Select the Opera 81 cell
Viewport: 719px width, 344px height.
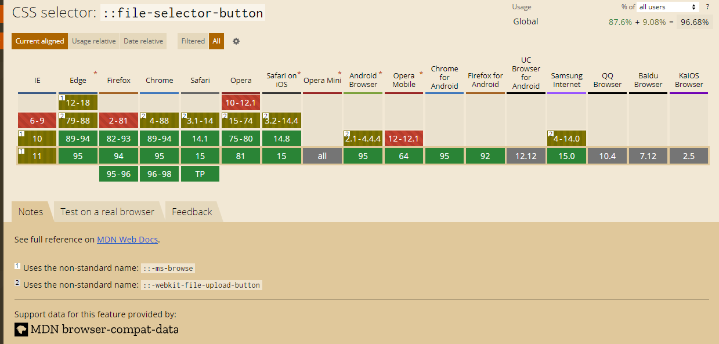241,156
